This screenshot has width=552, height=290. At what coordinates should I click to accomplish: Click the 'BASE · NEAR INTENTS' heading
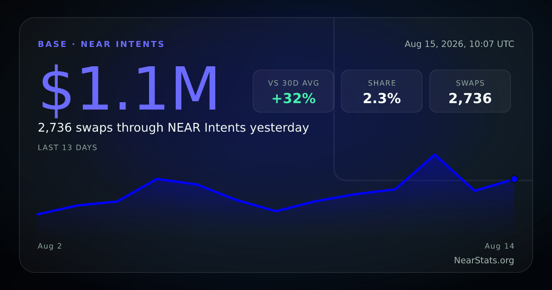point(101,44)
